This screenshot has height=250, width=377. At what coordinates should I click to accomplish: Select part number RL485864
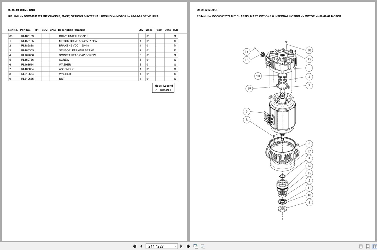coord(27,69)
